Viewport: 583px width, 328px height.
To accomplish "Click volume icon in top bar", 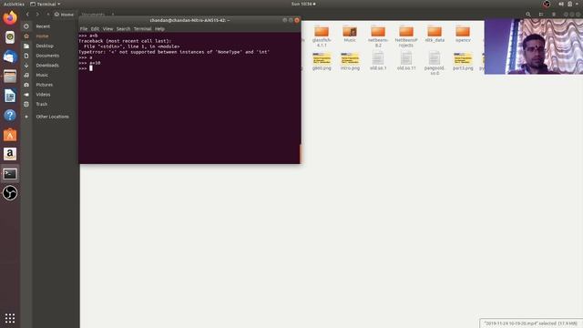I will coord(561,4).
